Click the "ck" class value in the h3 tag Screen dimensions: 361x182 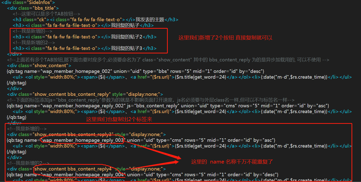point(41,20)
